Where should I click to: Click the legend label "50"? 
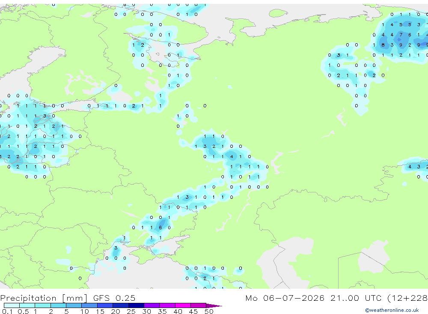(x=209, y=311)
